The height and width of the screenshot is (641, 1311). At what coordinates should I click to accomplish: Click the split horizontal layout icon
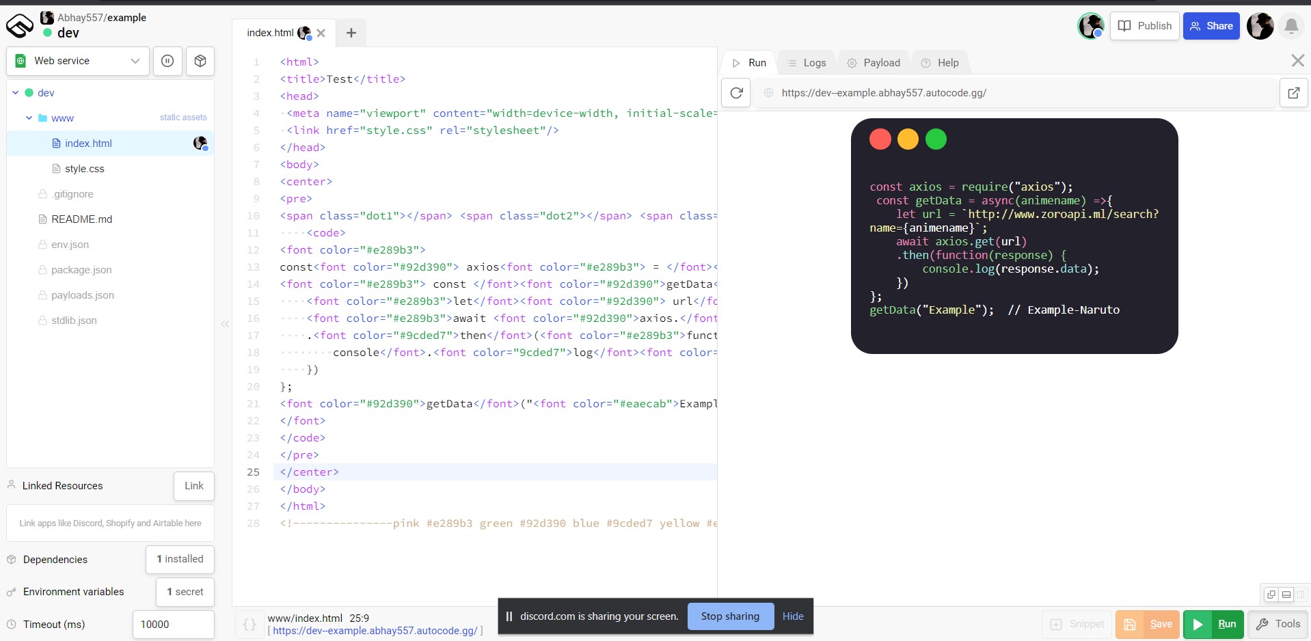[1286, 595]
